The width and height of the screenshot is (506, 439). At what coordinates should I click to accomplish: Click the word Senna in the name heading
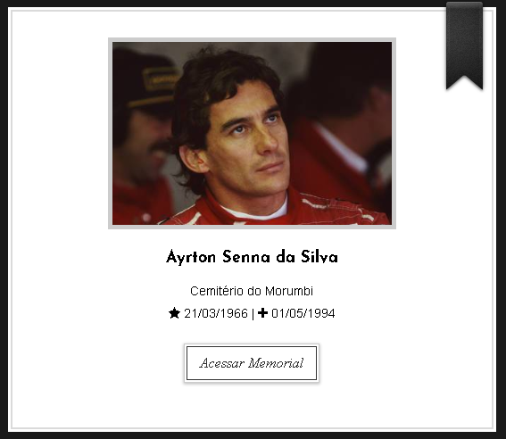(246, 257)
